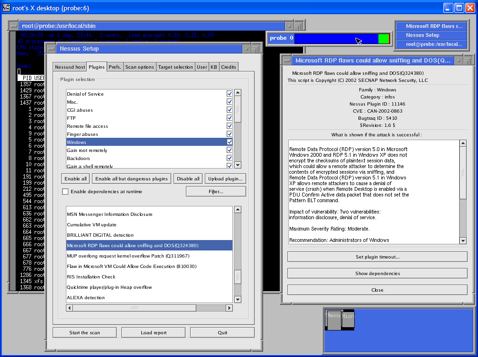Select MUP overlong request kernel overflow Patch
This screenshot has height=357, width=478.
[x=149, y=256]
